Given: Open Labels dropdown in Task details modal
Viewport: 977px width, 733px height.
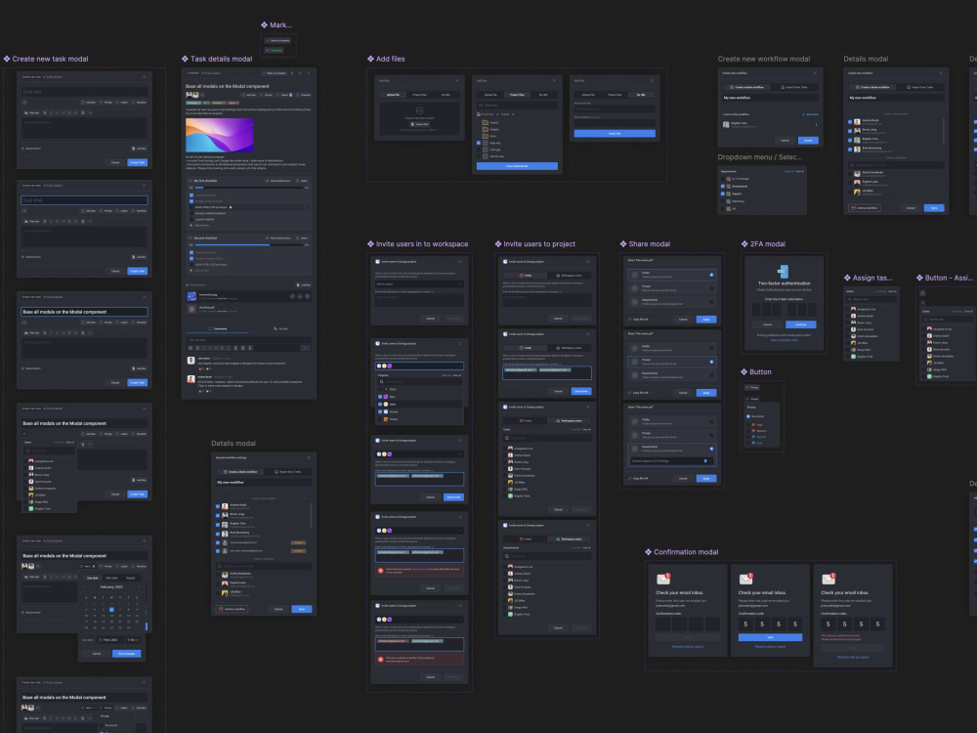Looking at the screenshot, I should click(283, 95).
